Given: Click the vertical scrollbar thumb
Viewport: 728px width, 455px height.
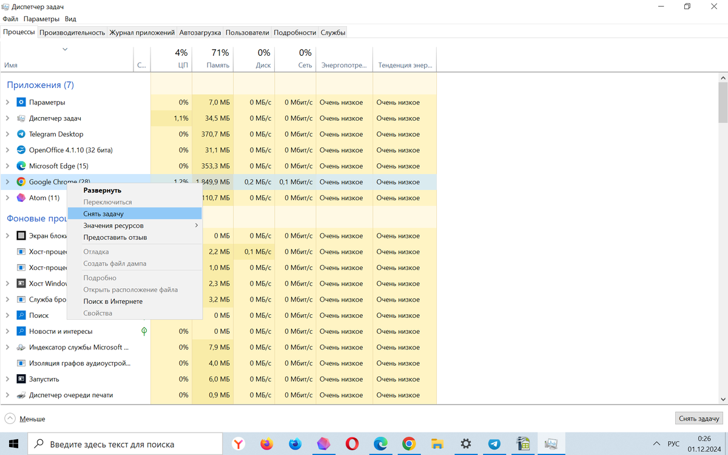Looking at the screenshot, I should tap(723, 103).
